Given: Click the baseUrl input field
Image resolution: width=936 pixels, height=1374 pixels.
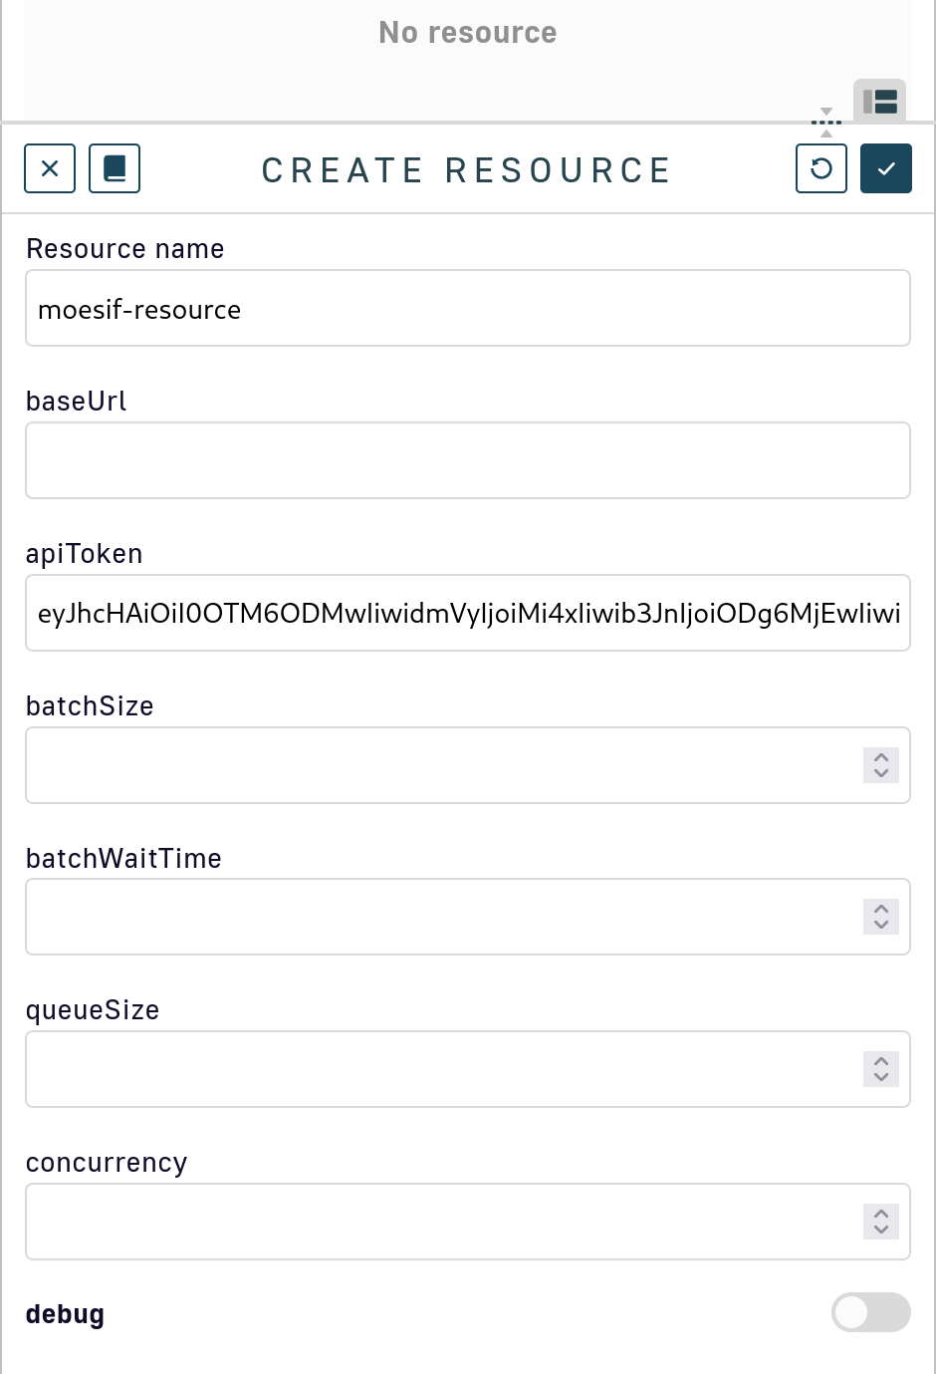Looking at the screenshot, I should pyautogui.click(x=468, y=460).
